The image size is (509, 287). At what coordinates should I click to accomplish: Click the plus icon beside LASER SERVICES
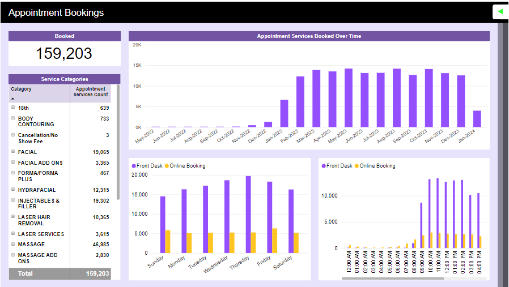pos(13,234)
